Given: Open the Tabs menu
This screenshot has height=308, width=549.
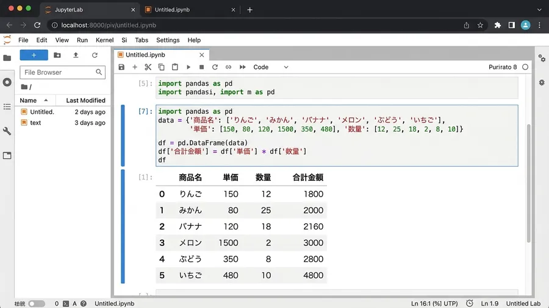Looking at the screenshot, I should pyautogui.click(x=142, y=40).
